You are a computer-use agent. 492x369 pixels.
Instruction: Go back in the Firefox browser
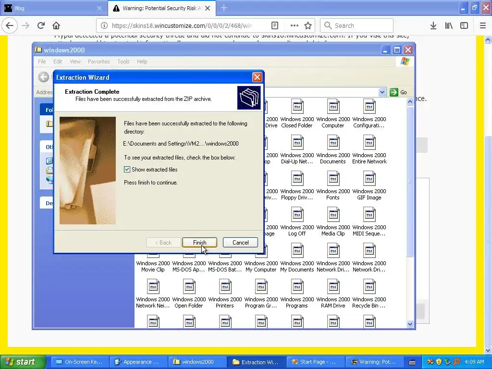pyautogui.click(x=10, y=25)
